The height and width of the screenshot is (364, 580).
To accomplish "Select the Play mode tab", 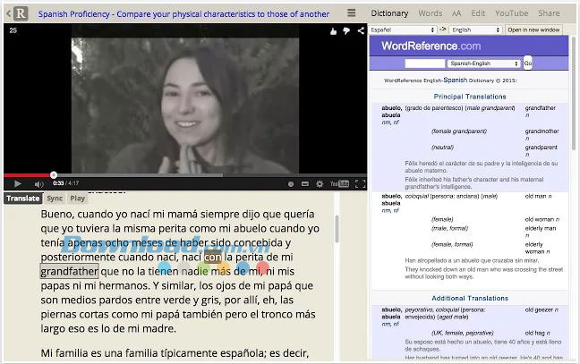I will (78, 199).
